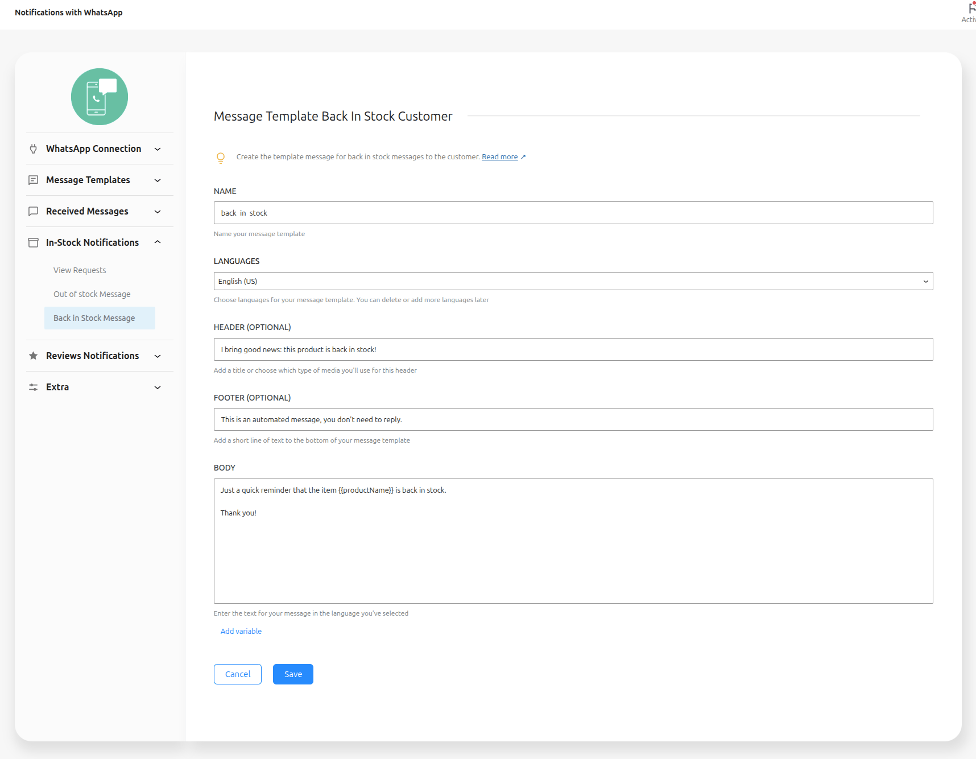Focus the Name input field

point(573,213)
